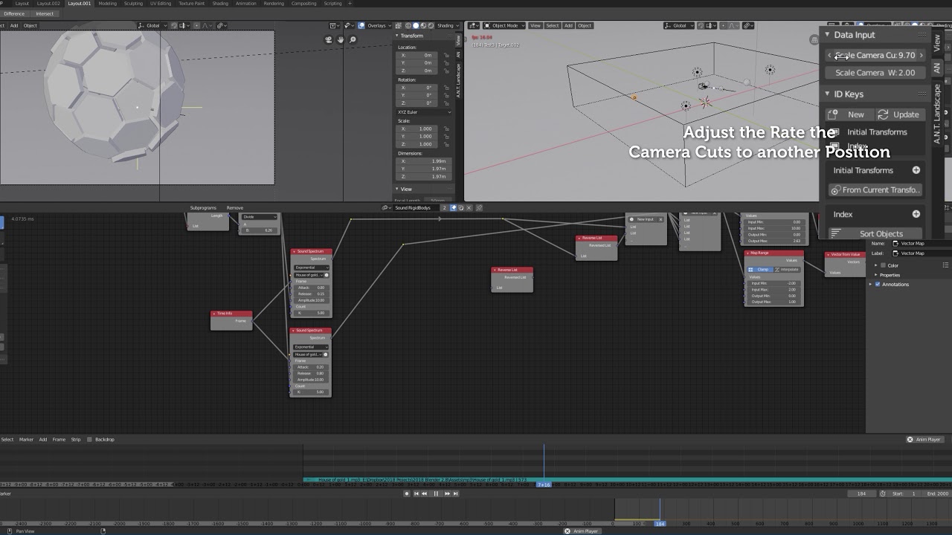
Task: Add Initial Transforms with plus icon
Action: point(916,170)
